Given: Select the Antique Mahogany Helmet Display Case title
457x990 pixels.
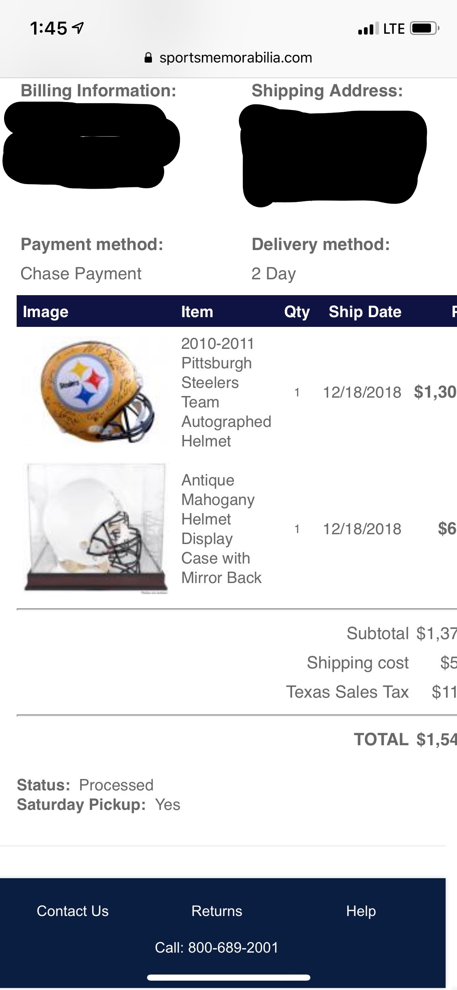Looking at the screenshot, I should point(221,529).
